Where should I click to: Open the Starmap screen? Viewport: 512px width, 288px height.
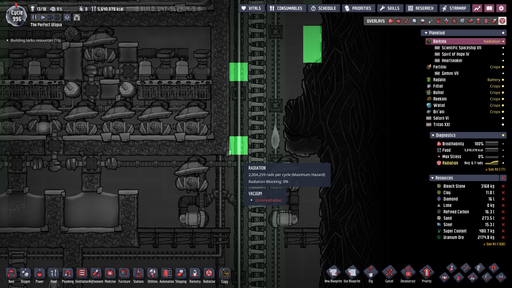coord(454,8)
